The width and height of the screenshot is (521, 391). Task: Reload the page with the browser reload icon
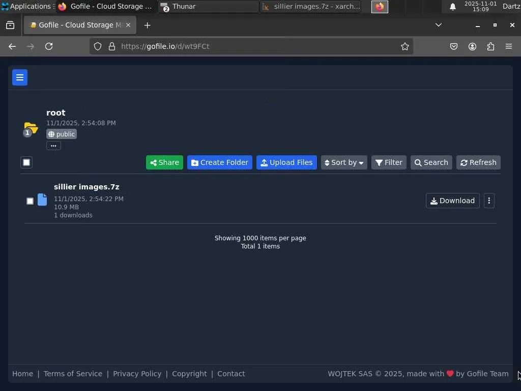point(49,46)
